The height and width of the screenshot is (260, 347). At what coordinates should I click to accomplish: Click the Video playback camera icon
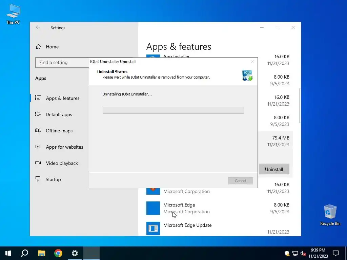pyautogui.click(x=38, y=163)
